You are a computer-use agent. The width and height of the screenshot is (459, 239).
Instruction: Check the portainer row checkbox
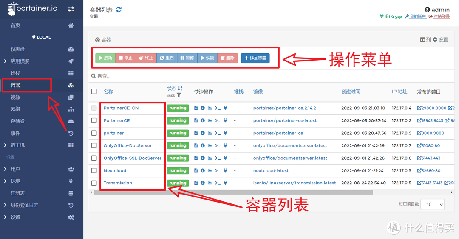point(94,133)
